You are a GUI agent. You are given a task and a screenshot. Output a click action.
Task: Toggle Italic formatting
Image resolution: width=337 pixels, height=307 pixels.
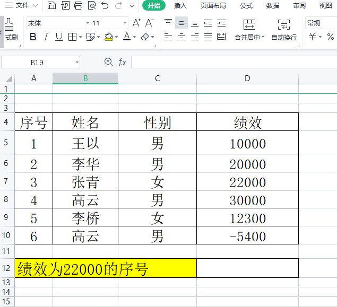[46, 37]
